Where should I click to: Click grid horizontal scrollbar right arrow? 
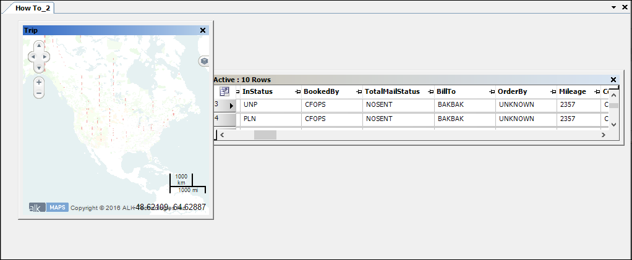point(604,135)
